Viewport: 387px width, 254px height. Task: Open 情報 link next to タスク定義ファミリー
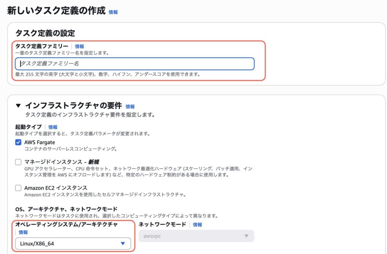click(x=79, y=46)
